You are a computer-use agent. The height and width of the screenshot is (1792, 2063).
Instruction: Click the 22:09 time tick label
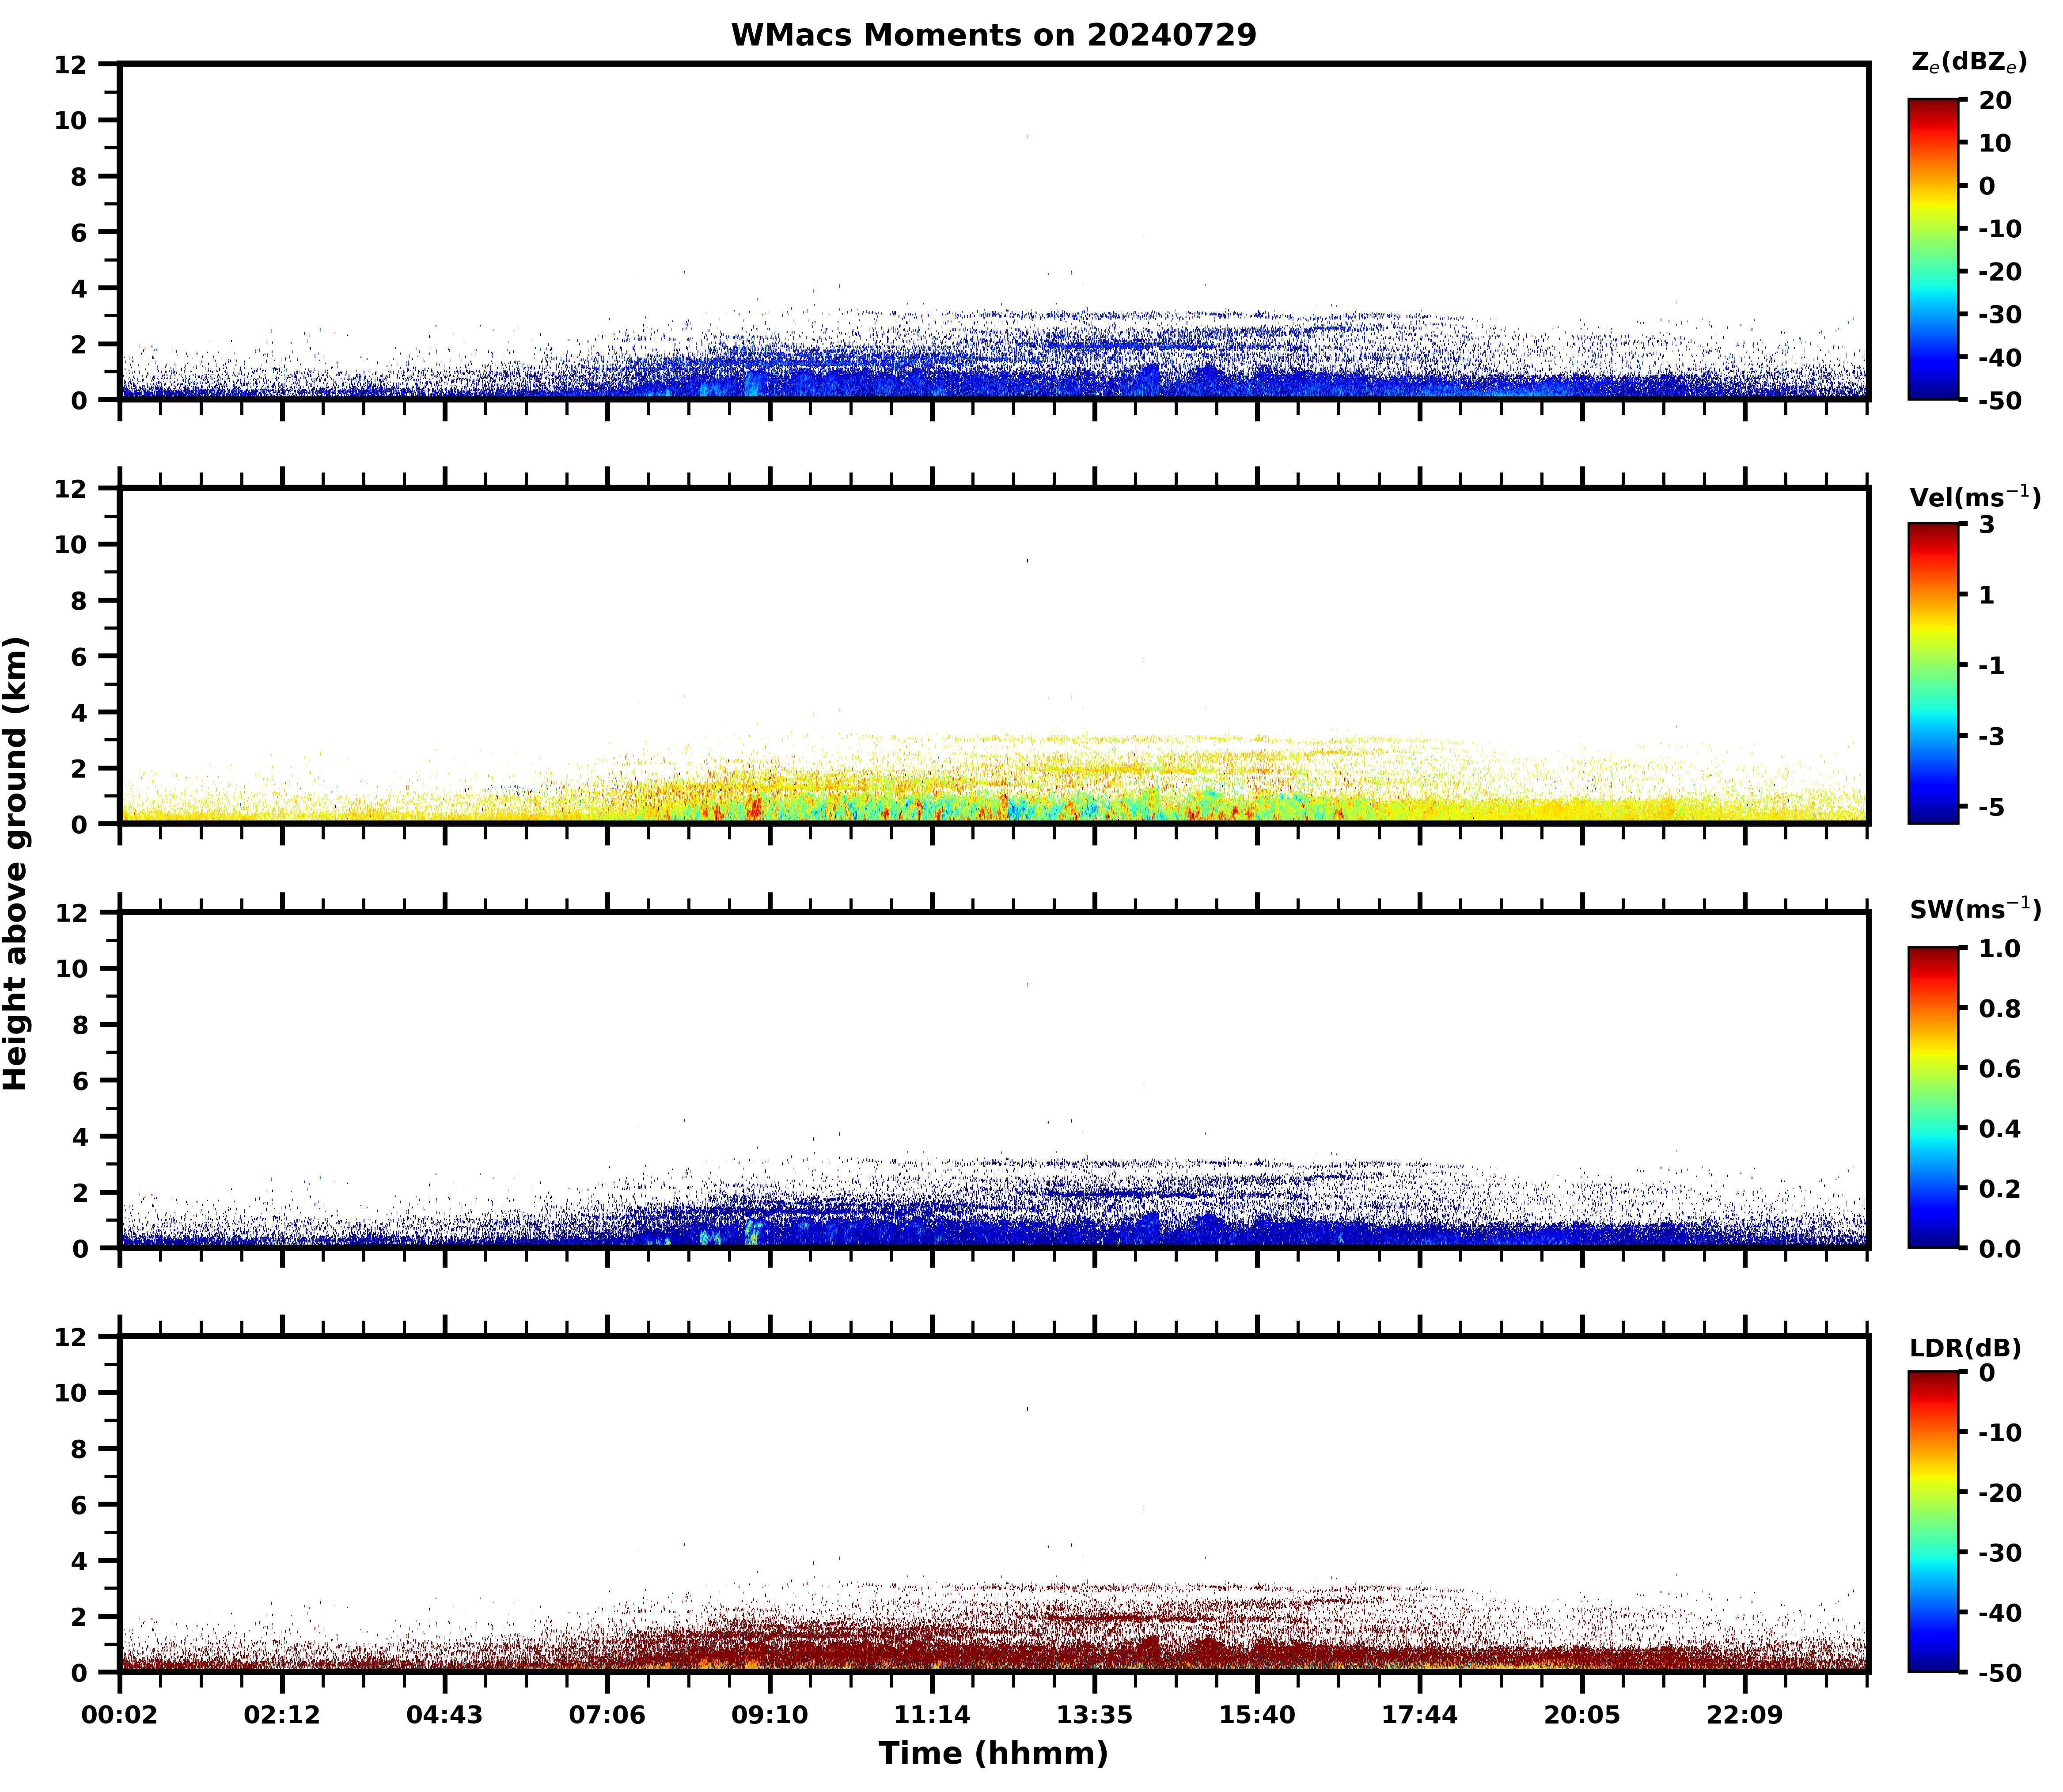[1744, 1716]
